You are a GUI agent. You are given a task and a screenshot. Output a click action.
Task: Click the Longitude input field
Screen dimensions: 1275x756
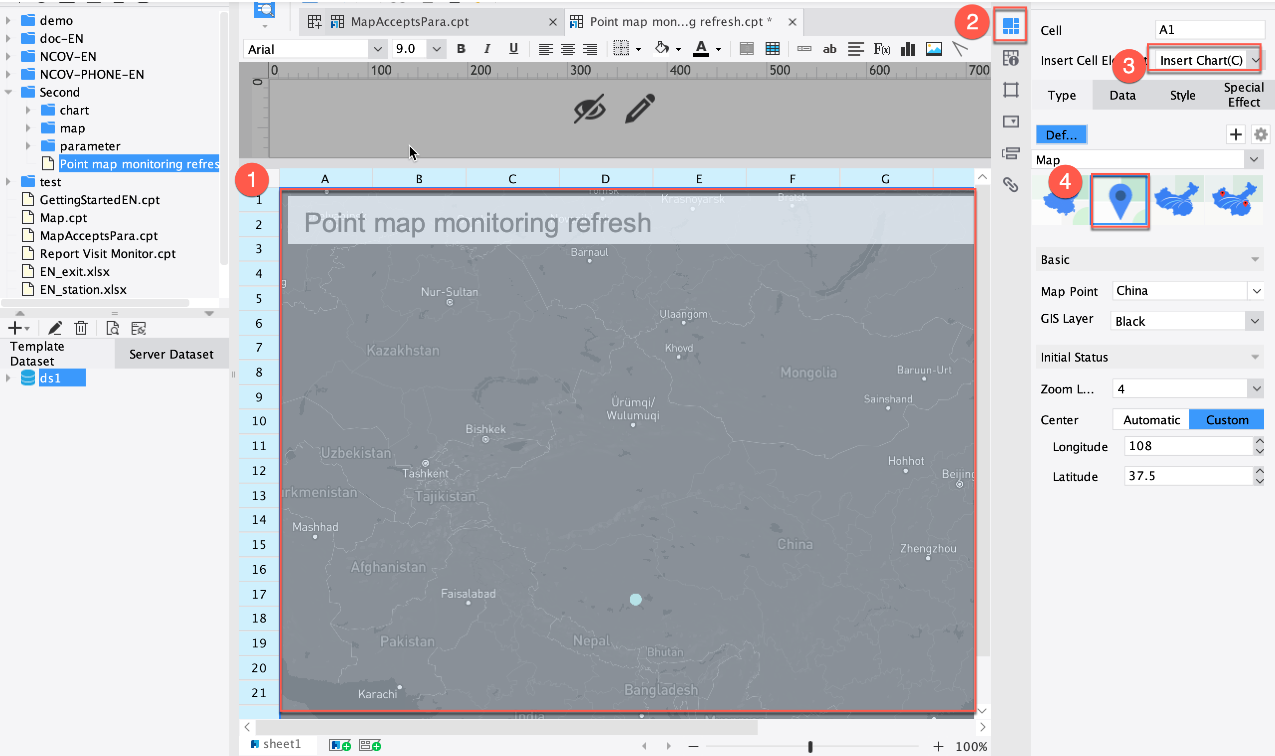[1188, 446]
